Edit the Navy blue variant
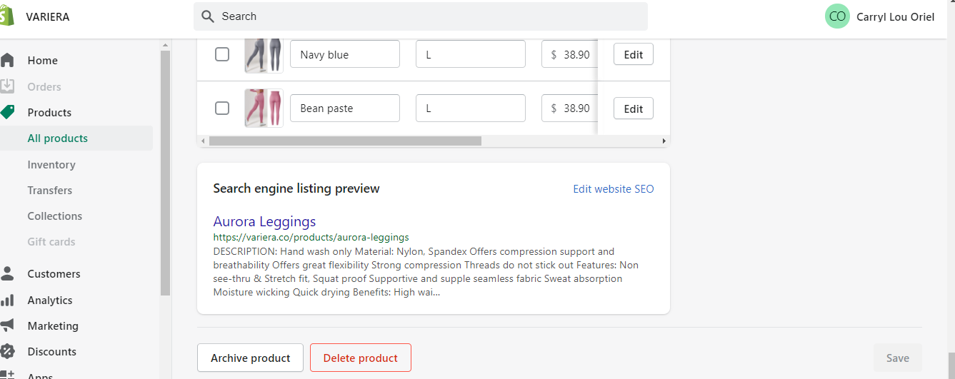 [x=634, y=54]
